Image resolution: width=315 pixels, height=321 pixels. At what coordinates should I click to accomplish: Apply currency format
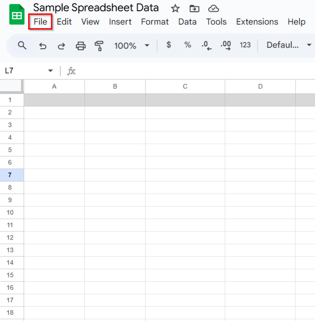point(169,45)
